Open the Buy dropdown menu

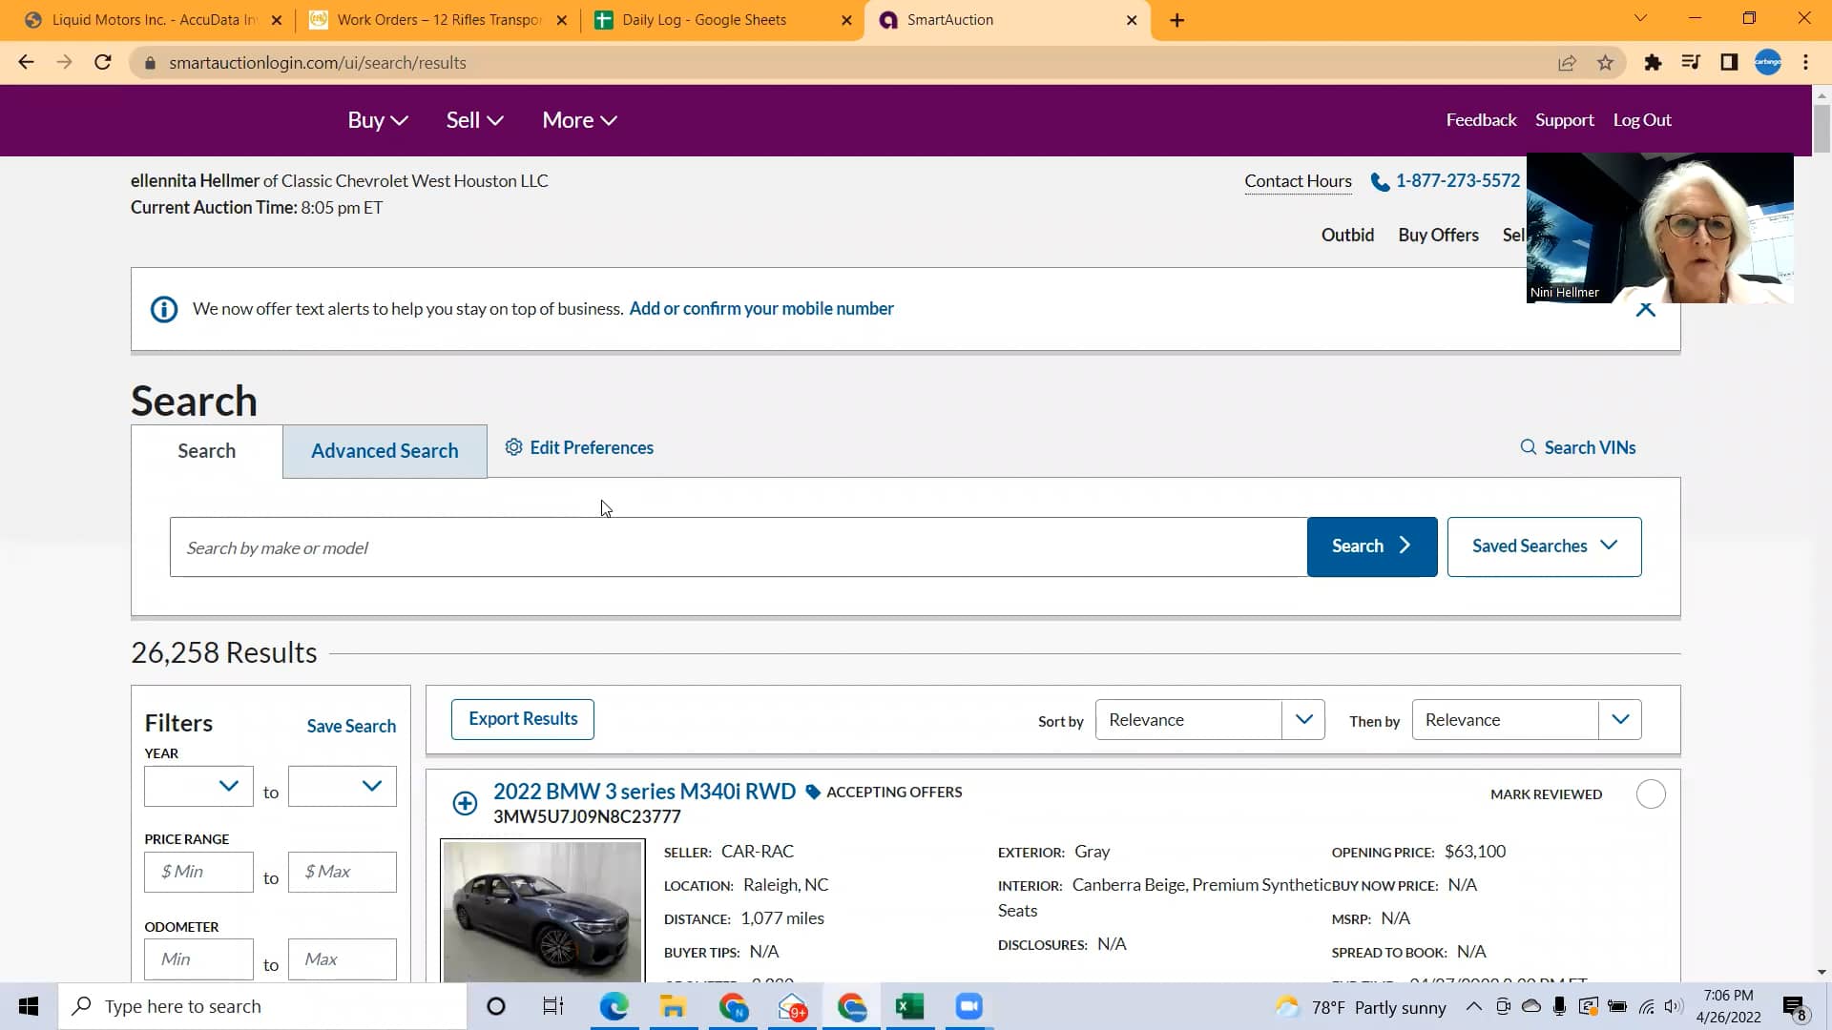pyautogui.click(x=378, y=120)
